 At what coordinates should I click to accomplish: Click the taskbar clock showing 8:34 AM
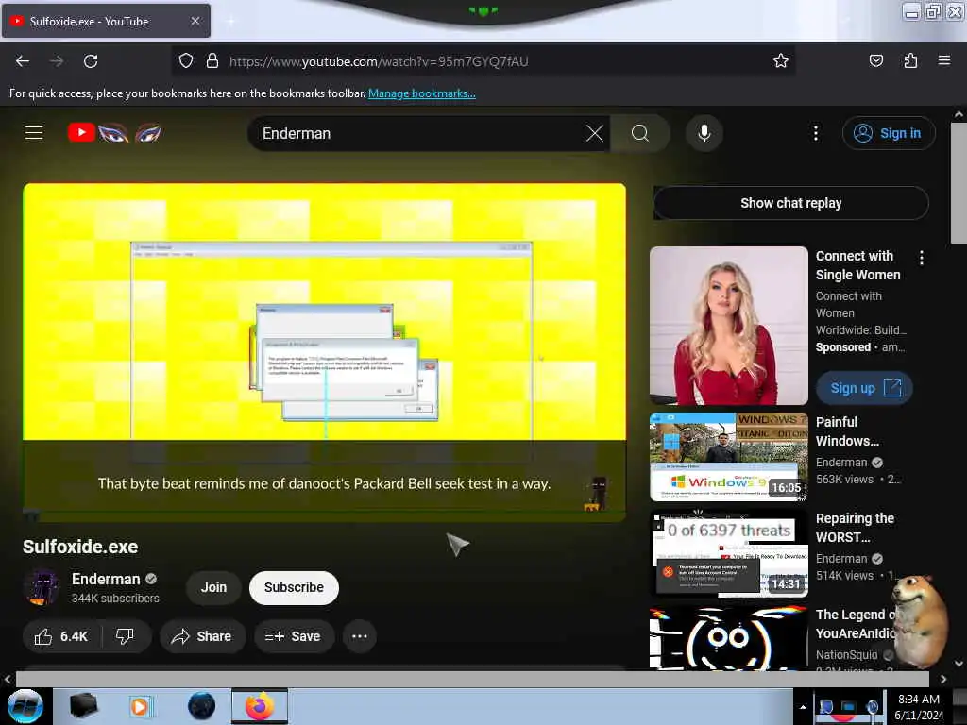click(919, 707)
